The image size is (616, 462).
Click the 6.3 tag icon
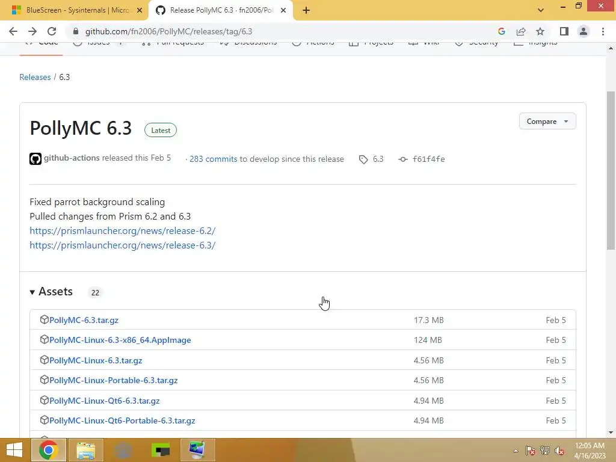tap(363, 159)
